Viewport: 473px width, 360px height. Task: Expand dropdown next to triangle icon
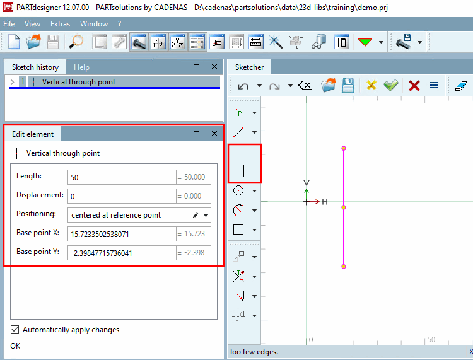click(382, 42)
